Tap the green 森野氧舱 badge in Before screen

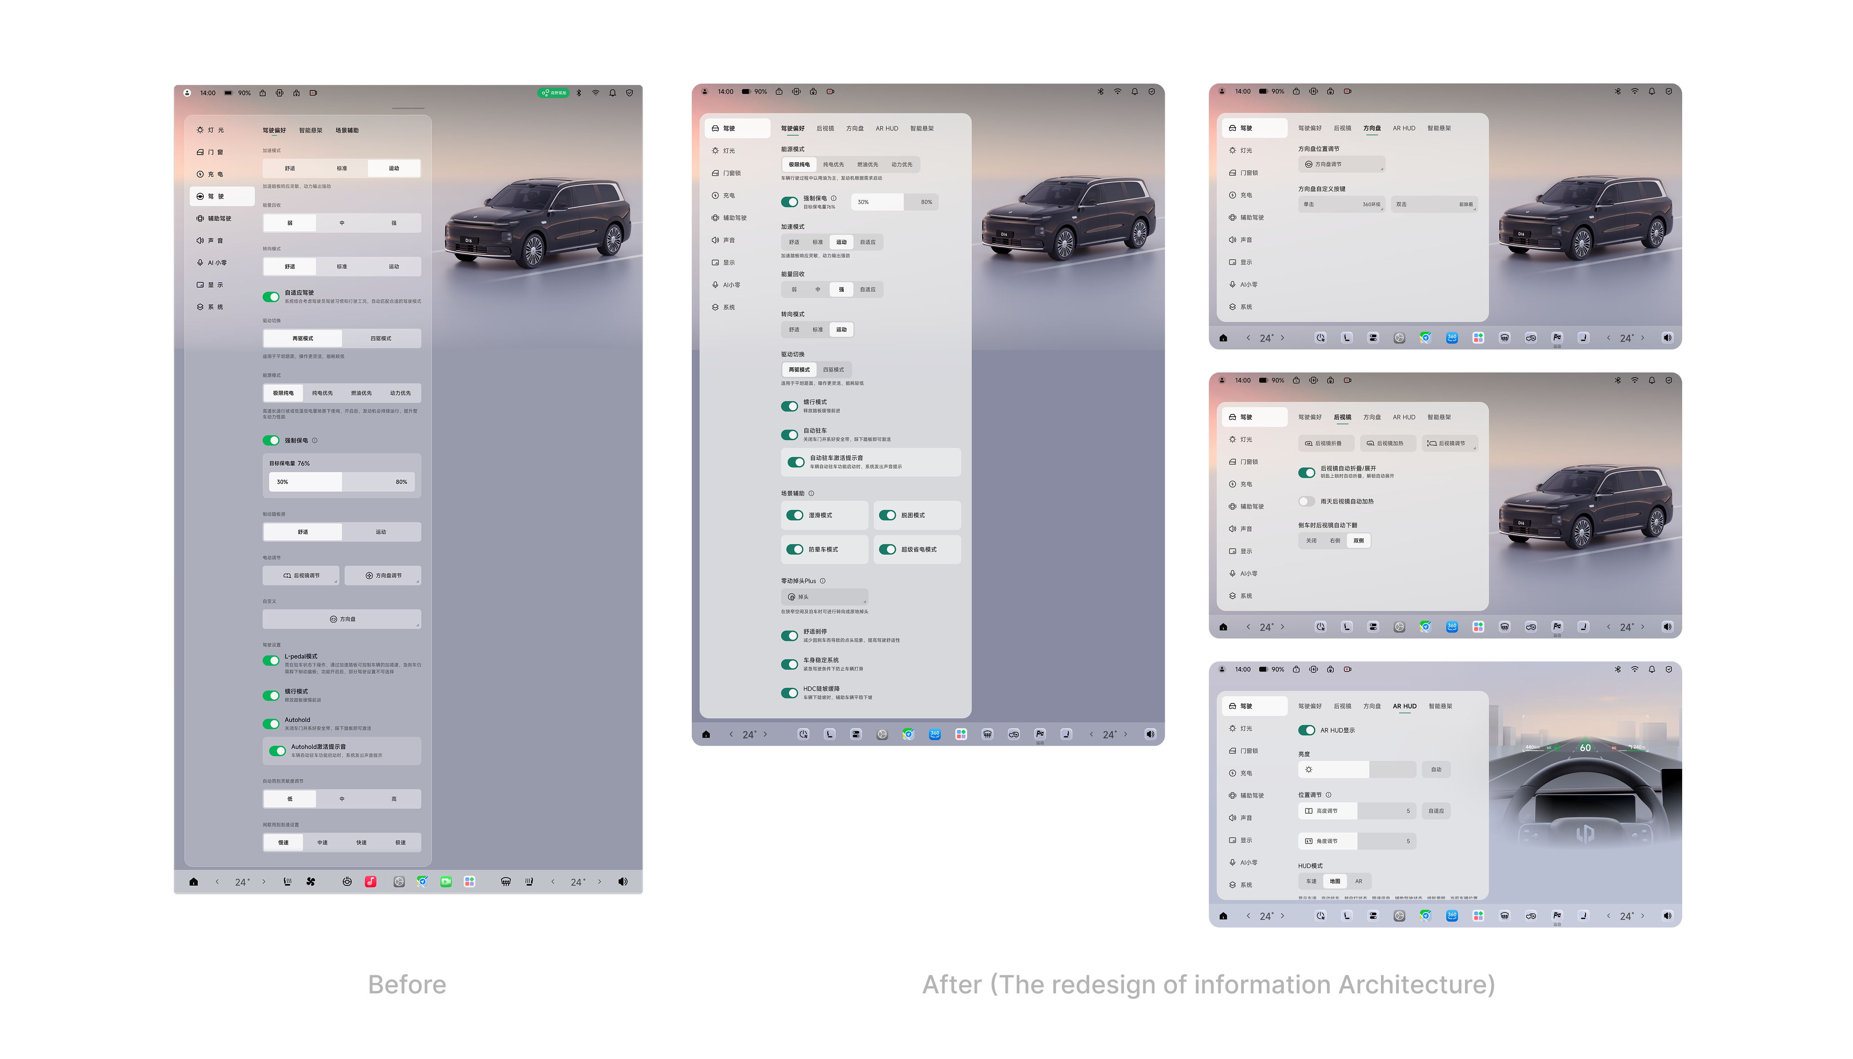(x=554, y=93)
